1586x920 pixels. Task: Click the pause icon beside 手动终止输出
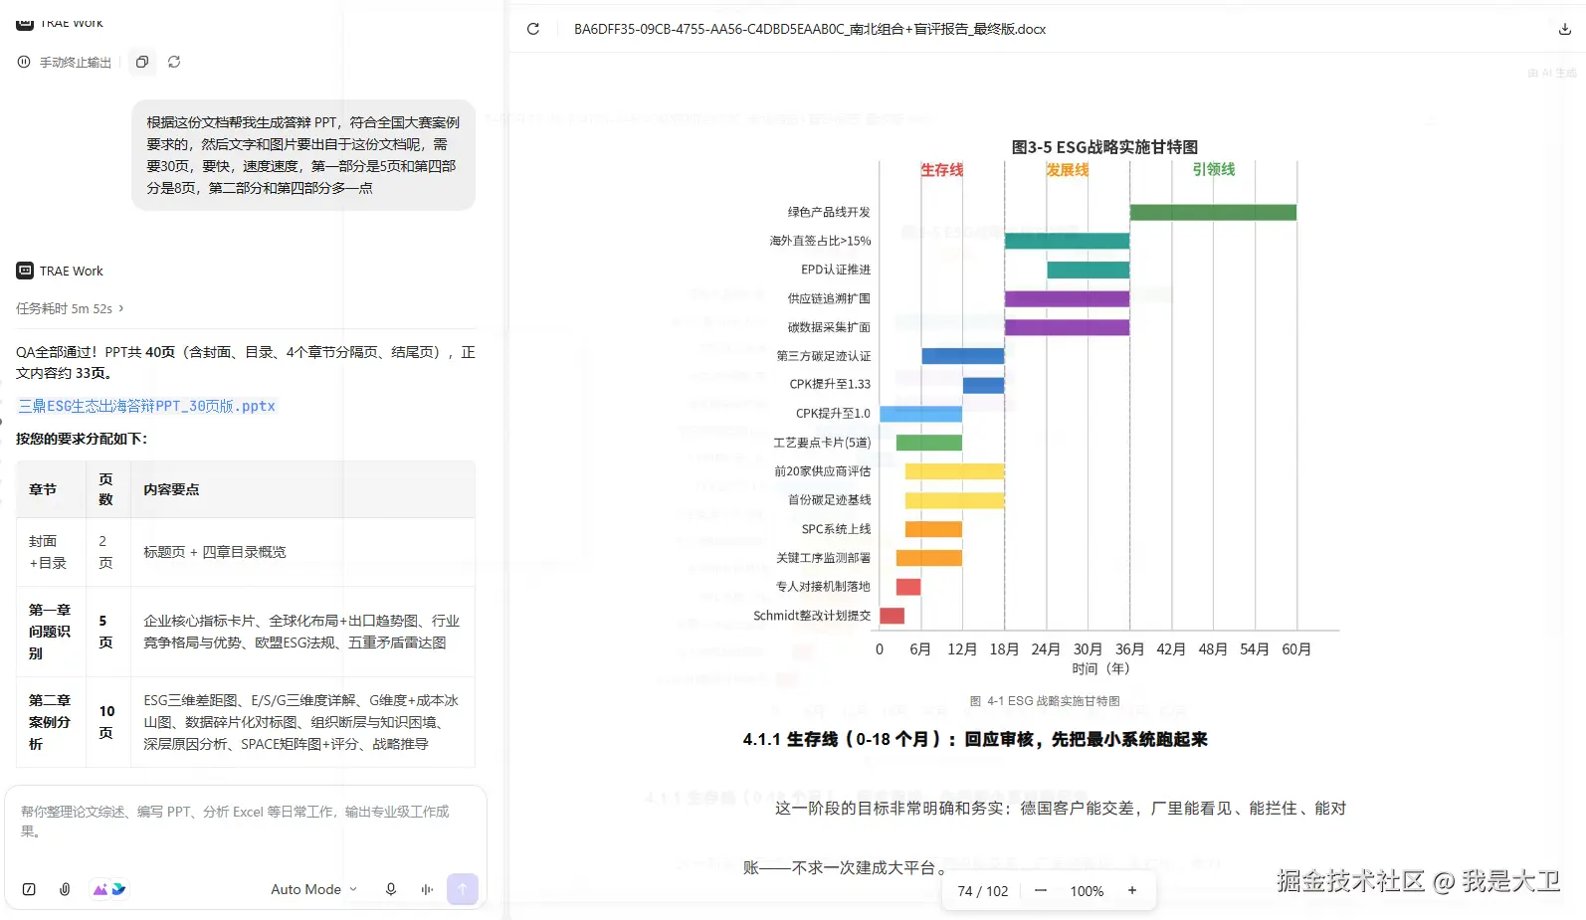(24, 62)
